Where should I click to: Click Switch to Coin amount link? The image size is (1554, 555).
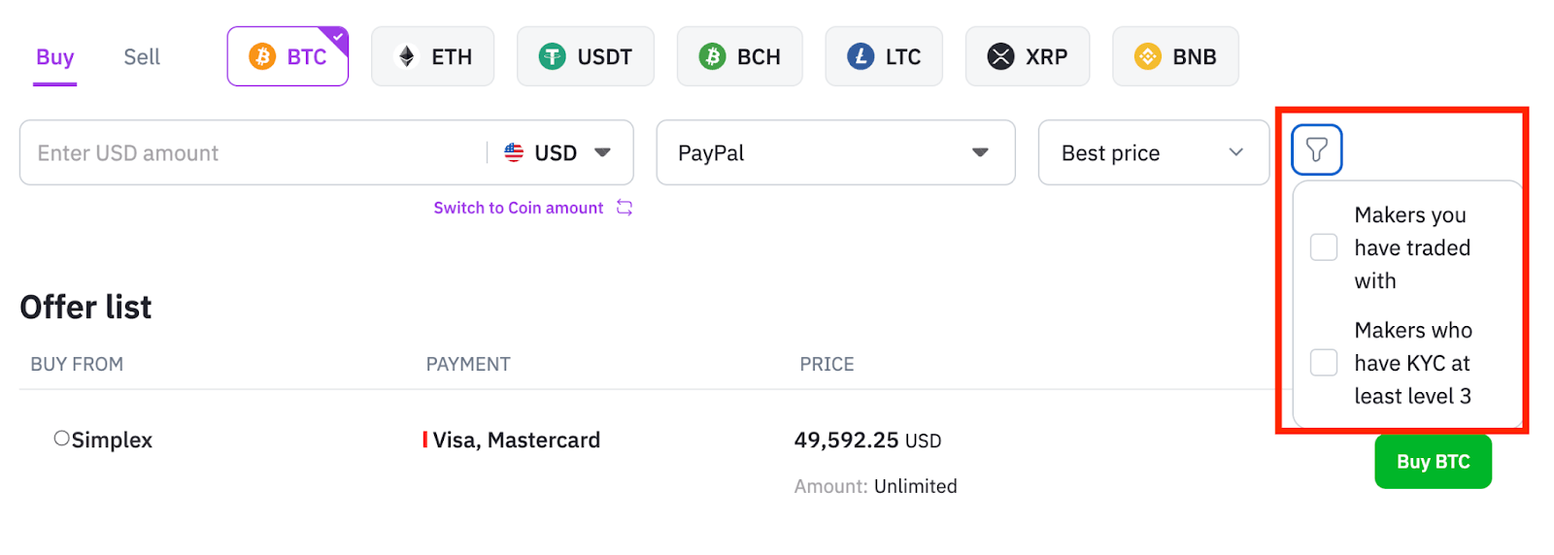coord(519,208)
